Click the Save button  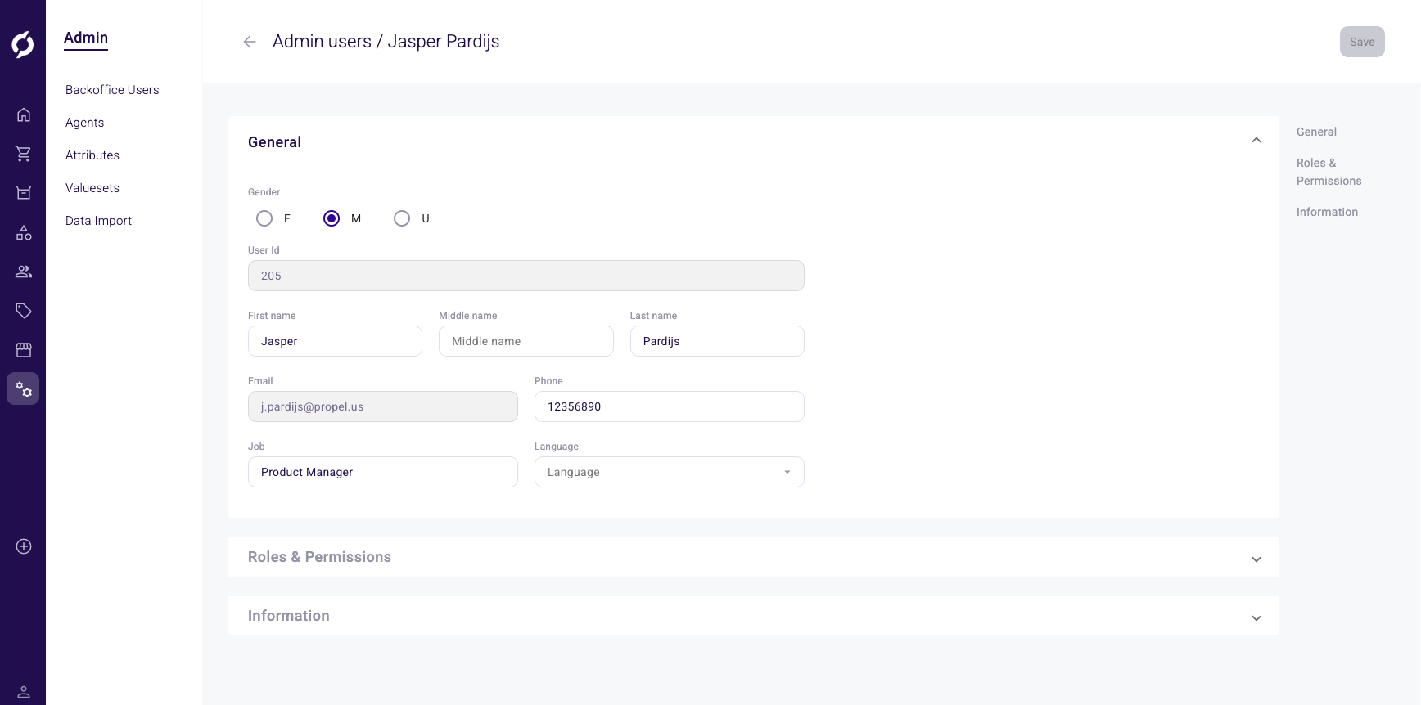[1361, 42]
